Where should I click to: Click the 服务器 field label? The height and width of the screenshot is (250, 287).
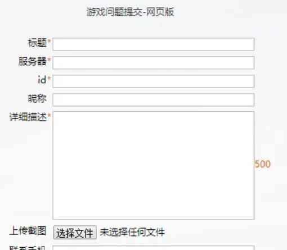(x=33, y=61)
